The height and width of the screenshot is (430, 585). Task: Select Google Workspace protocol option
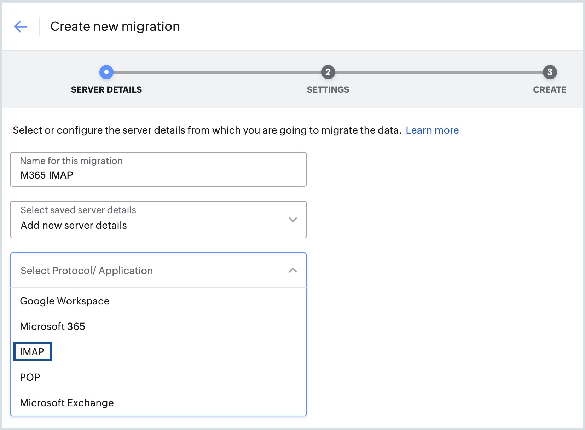(65, 301)
